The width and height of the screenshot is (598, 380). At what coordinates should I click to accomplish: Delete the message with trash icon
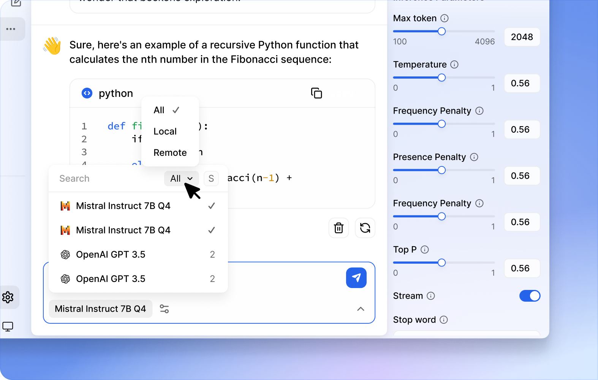pos(339,228)
